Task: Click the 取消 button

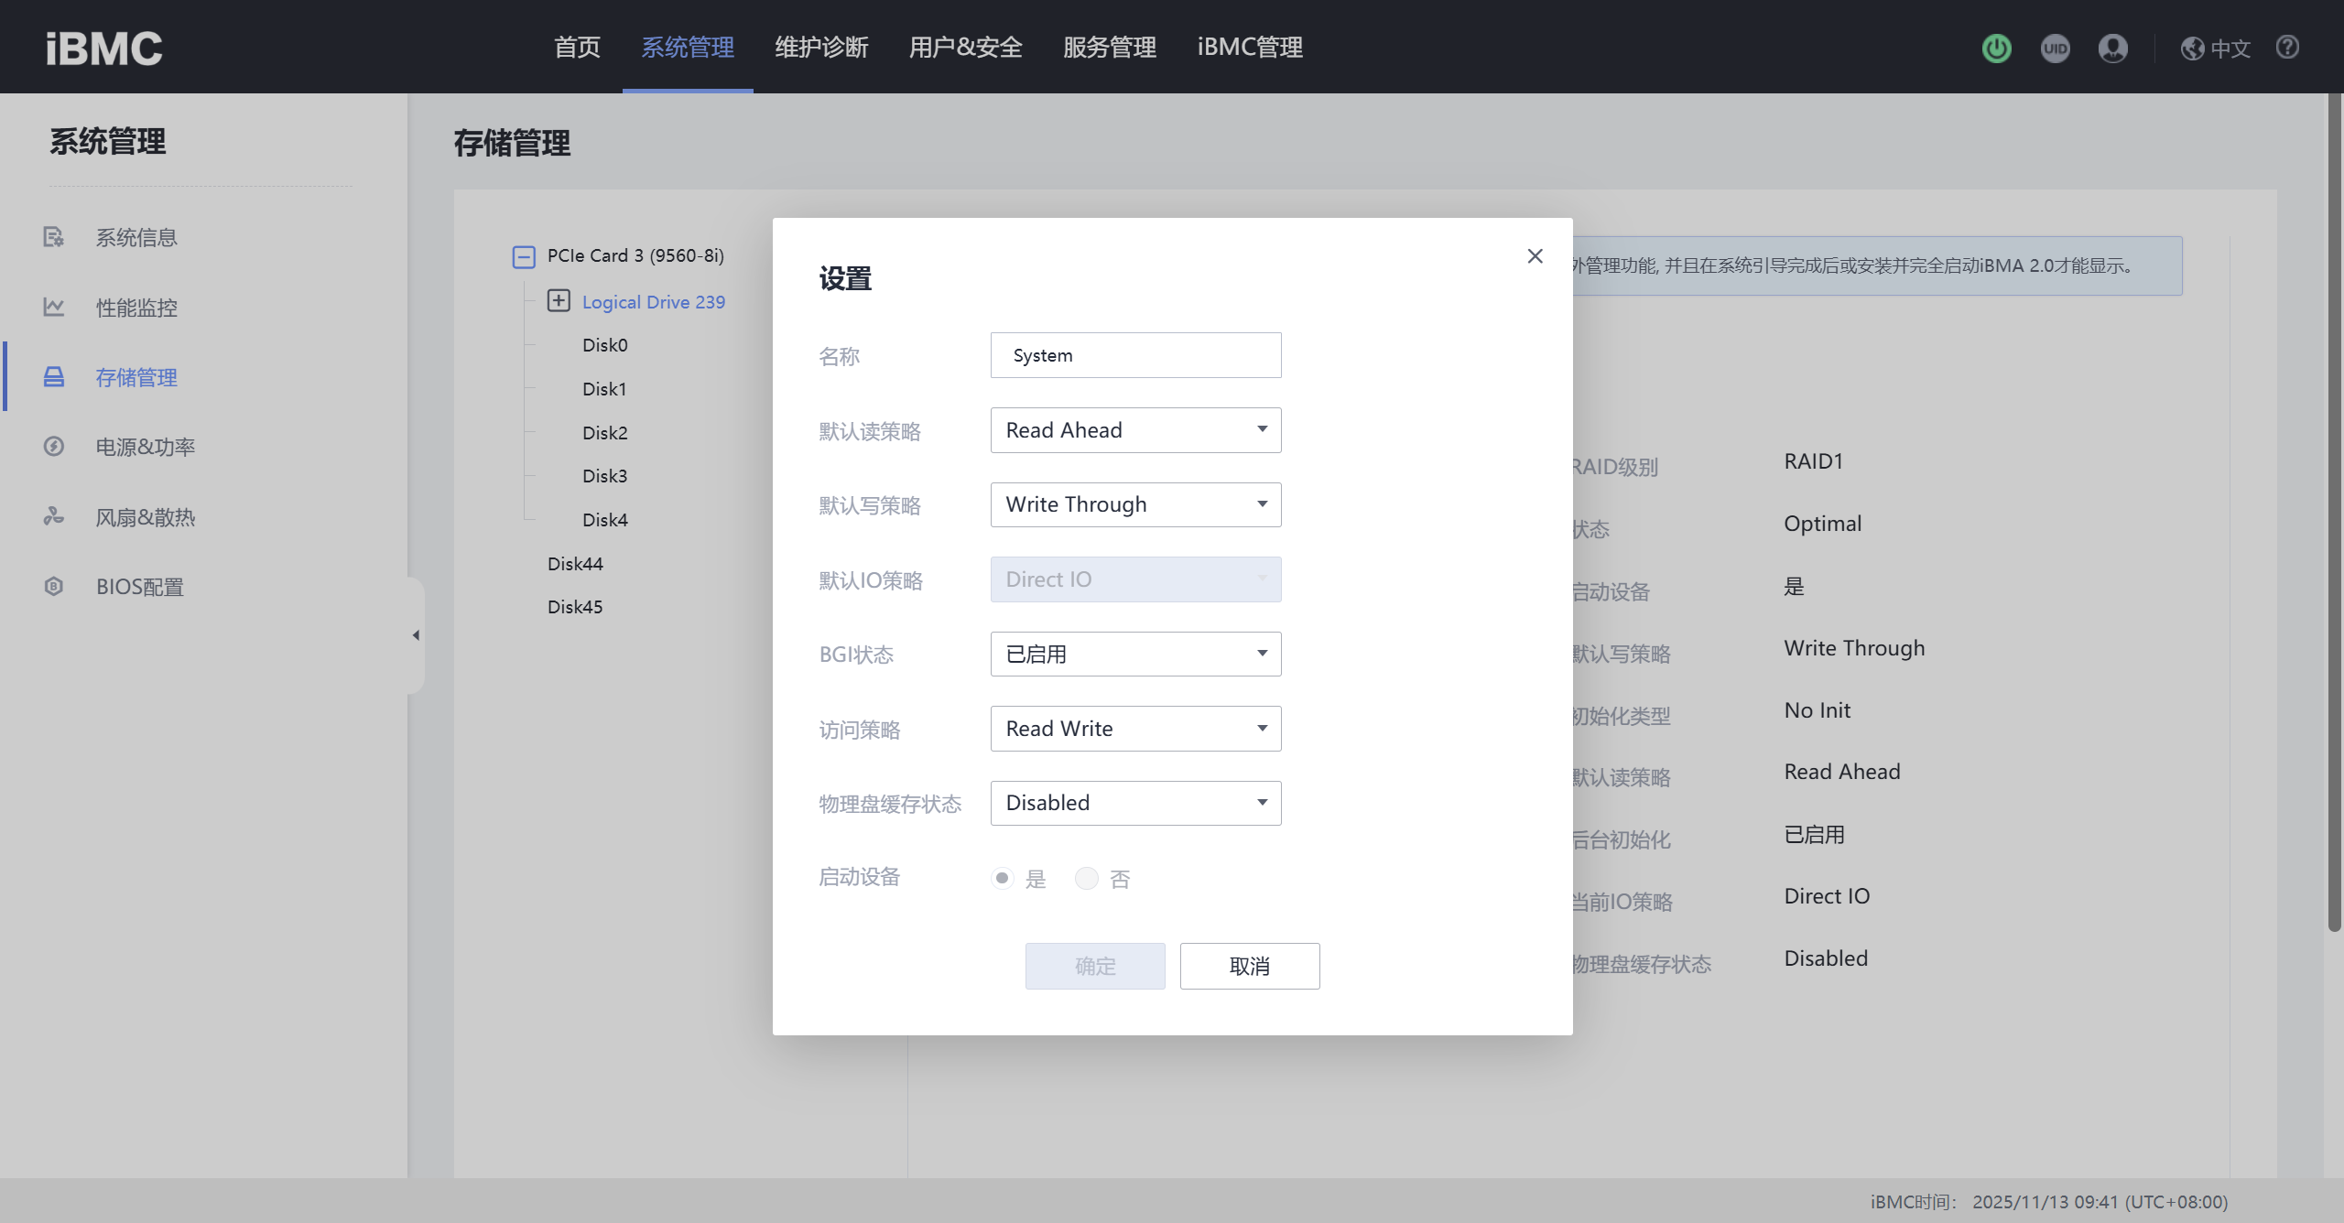Action: coord(1249,966)
